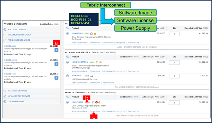Click Valid status badge on HCIX-440P-U
212x123 pixels.
tap(87, 76)
